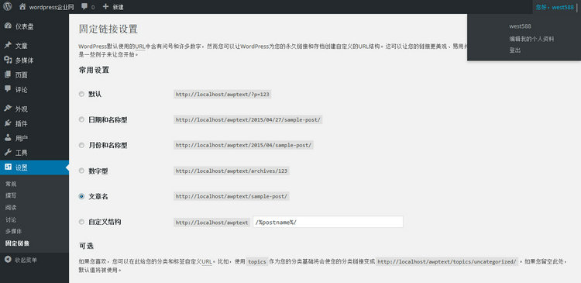This screenshot has width=581, height=283.
Task: Click the 登出 logout link
Action: click(x=515, y=50)
